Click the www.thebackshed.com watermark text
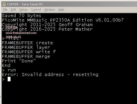The height and width of the screenshot is (104, 137). point(21,33)
